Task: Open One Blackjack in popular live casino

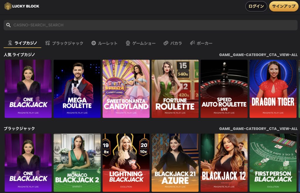Action: [28, 89]
